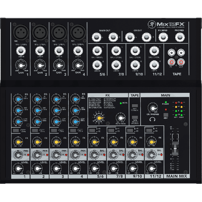This screenshot has height=202, width=202.
Task: Click the MAIN OUT right jack
Action: click(x=113, y=37)
